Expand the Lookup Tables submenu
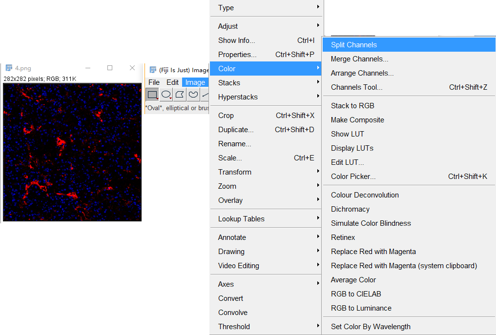This screenshot has height=335, width=496. (x=266, y=218)
